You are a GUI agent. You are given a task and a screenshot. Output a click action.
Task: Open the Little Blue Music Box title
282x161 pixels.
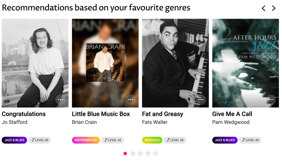pos(101,114)
